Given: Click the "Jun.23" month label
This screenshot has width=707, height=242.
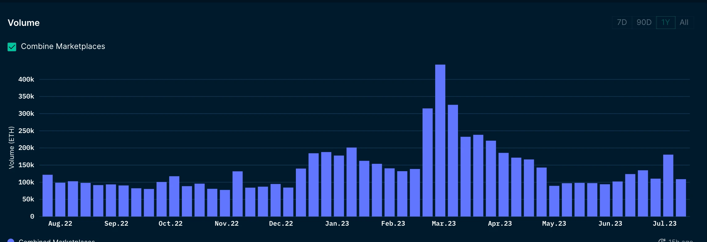Looking at the screenshot, I should point(610,224).
